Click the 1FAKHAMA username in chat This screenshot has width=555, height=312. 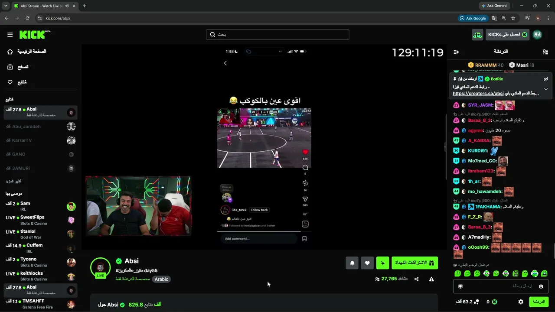tap(488, 207)
